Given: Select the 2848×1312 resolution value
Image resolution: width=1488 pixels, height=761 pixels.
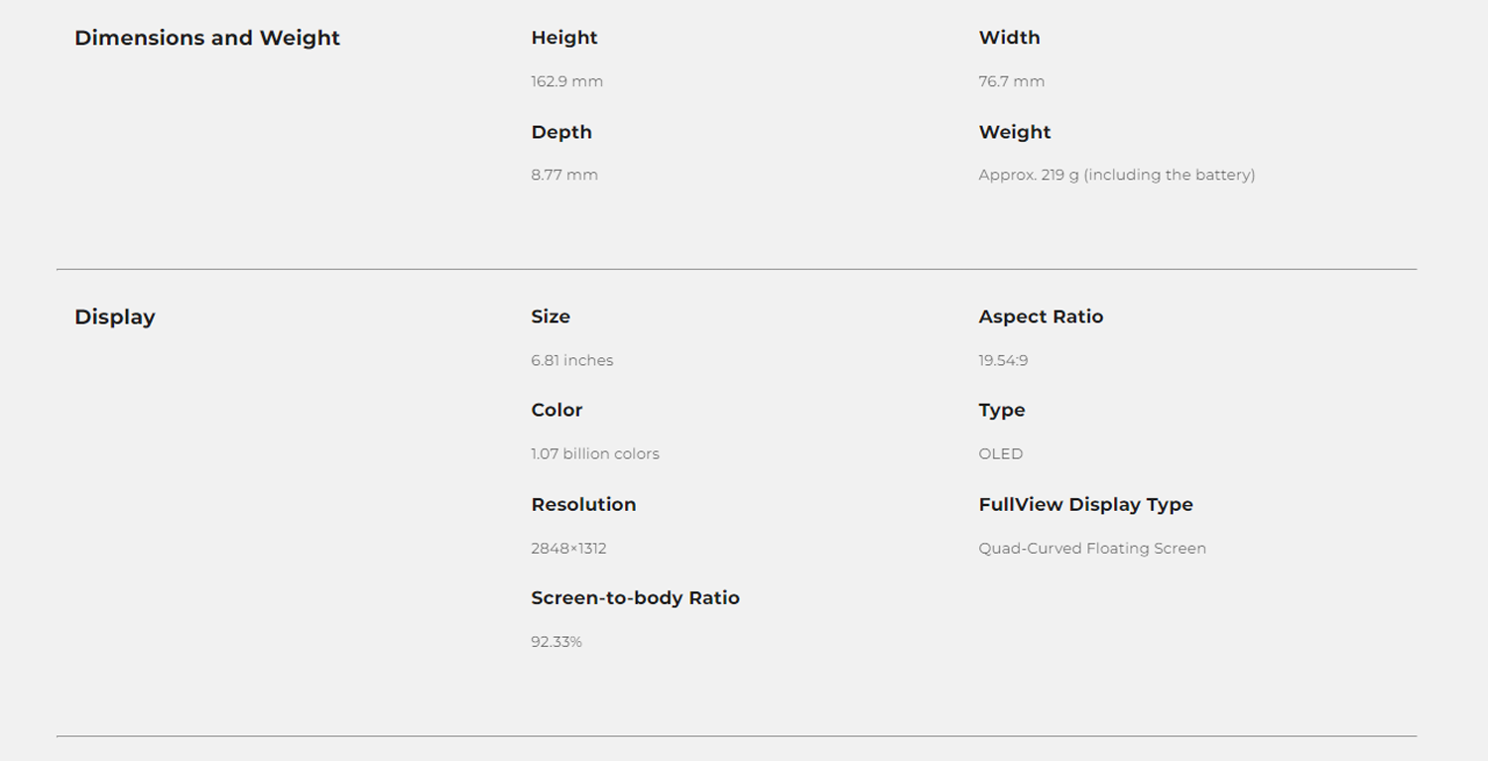Looking at the screenshot, I should pos(568,548).
